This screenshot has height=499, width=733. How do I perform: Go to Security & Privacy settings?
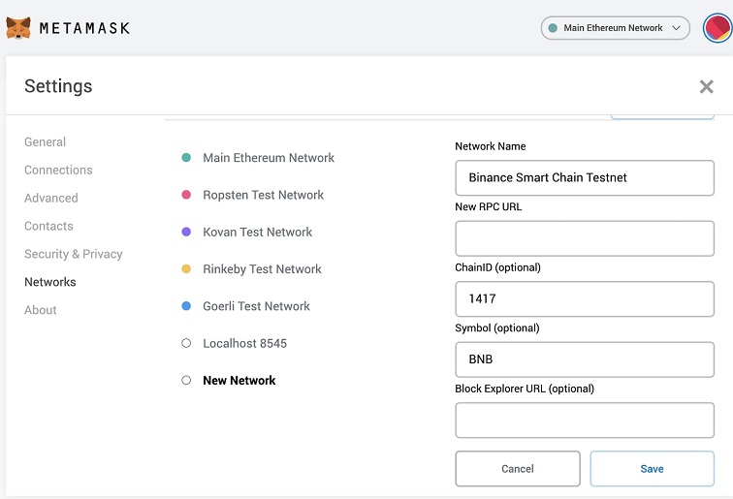click(73, 254)
